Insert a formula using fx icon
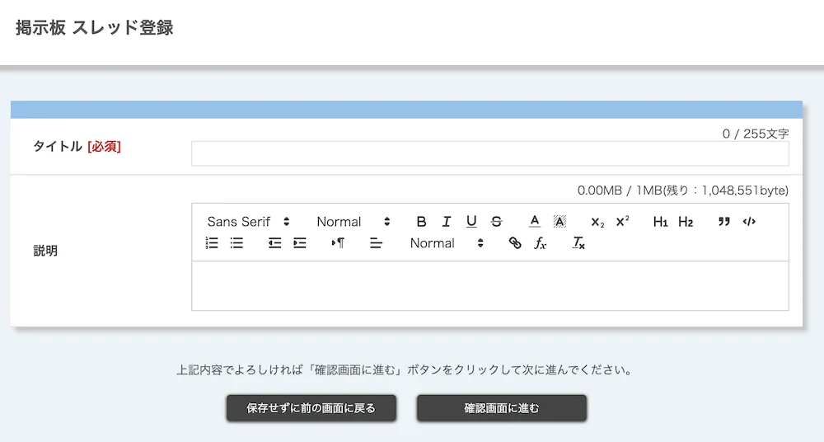Screen dimensions: 824x442 (x=541, y=243)
